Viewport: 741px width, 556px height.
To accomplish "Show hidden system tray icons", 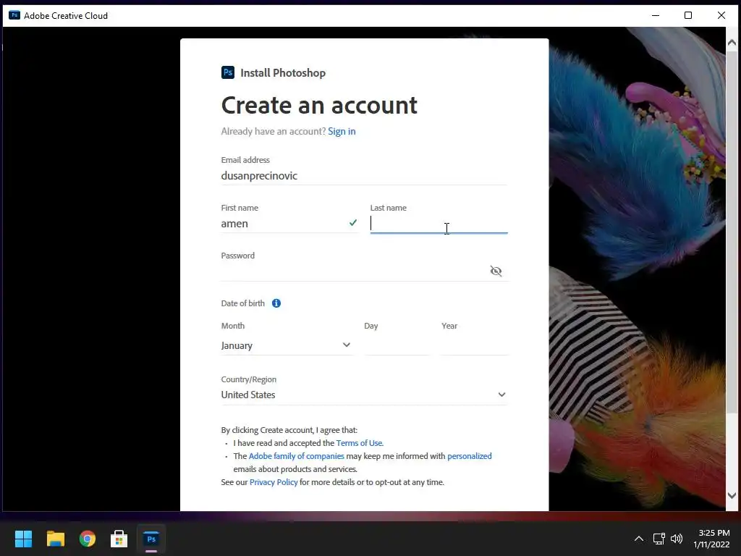I will click(638, 539).
